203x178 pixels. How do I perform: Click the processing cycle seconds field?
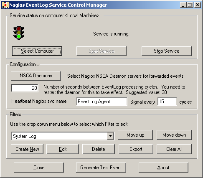(x=25, y=88)
